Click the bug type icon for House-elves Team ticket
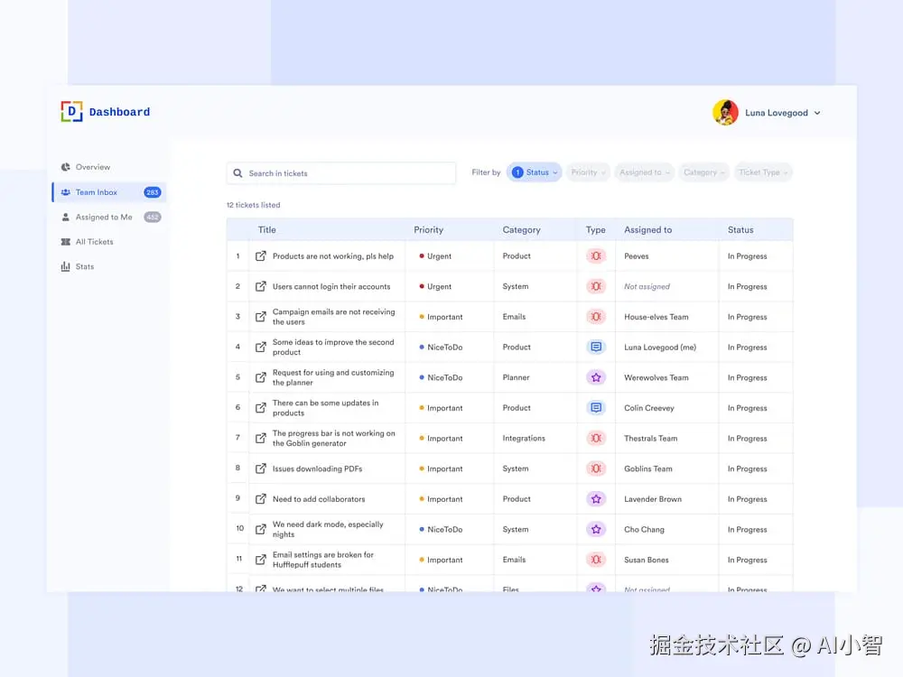This screenshot has width=903, height=677. click(x=596, y=317)
